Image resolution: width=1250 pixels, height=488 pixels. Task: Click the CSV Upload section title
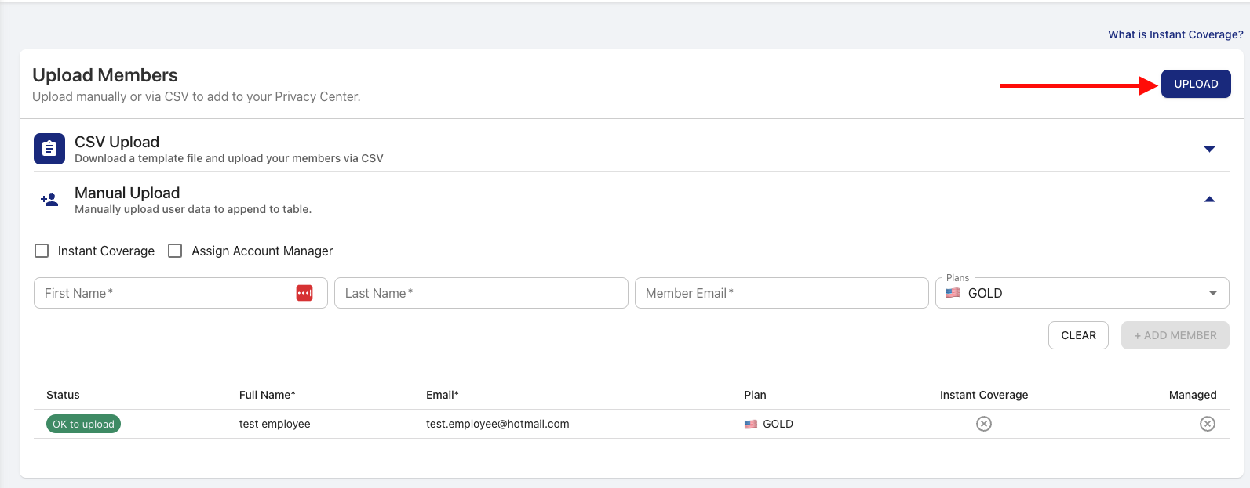click(x=117, y=142)
